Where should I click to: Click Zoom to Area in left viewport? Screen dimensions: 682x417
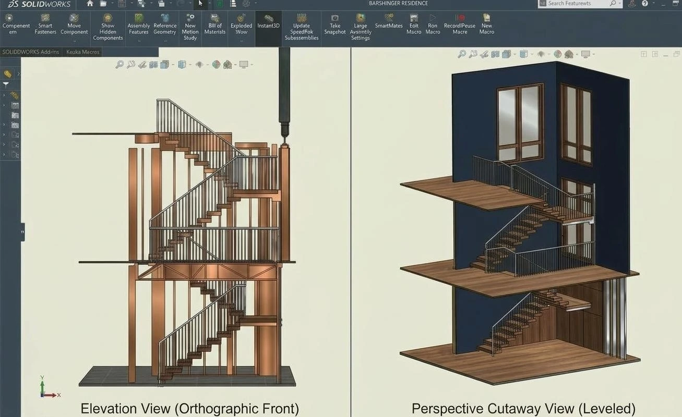(130, 65)
